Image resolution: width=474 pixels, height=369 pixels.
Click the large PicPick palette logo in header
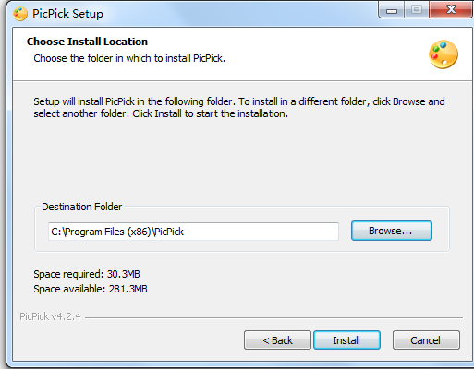coord(444,54)
